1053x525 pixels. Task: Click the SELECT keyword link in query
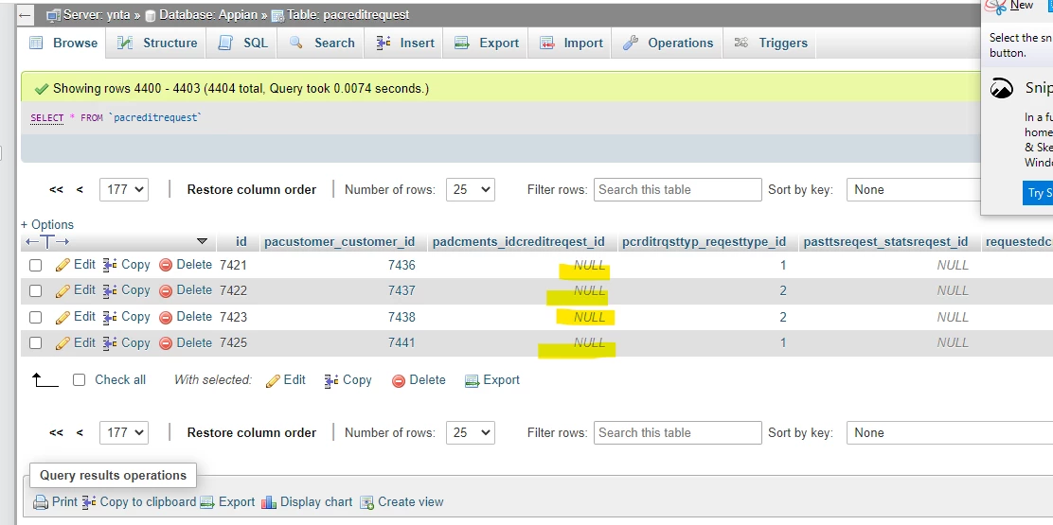[47, 118]
